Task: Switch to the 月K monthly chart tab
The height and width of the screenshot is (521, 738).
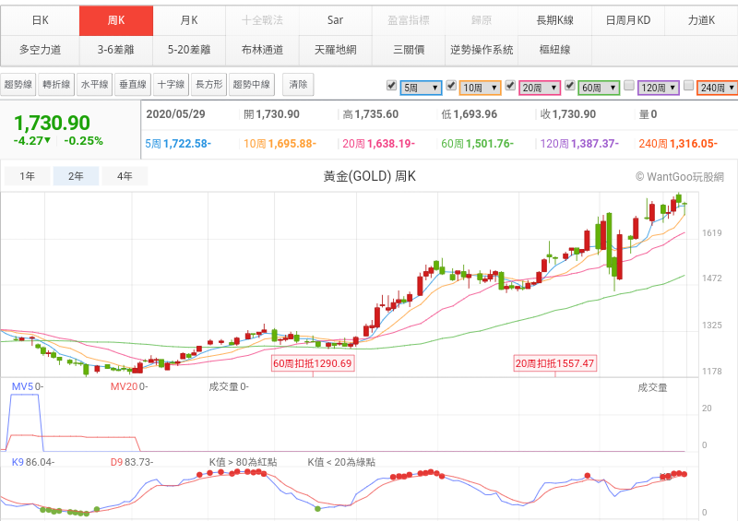Action: (x=189, y=19)
